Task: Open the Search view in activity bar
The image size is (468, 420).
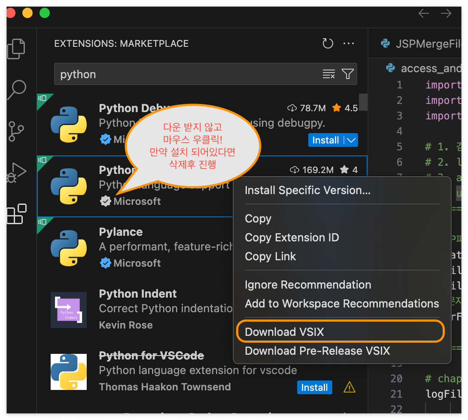Action: coord(16,90)
